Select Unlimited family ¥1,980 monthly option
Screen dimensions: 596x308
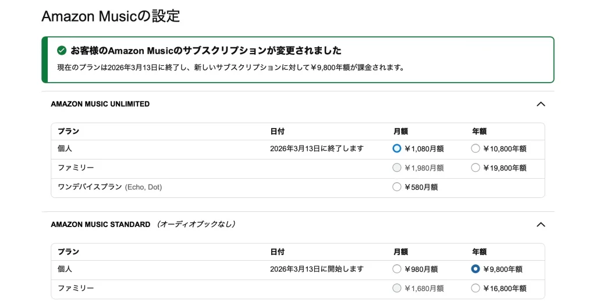click(397, 168)
